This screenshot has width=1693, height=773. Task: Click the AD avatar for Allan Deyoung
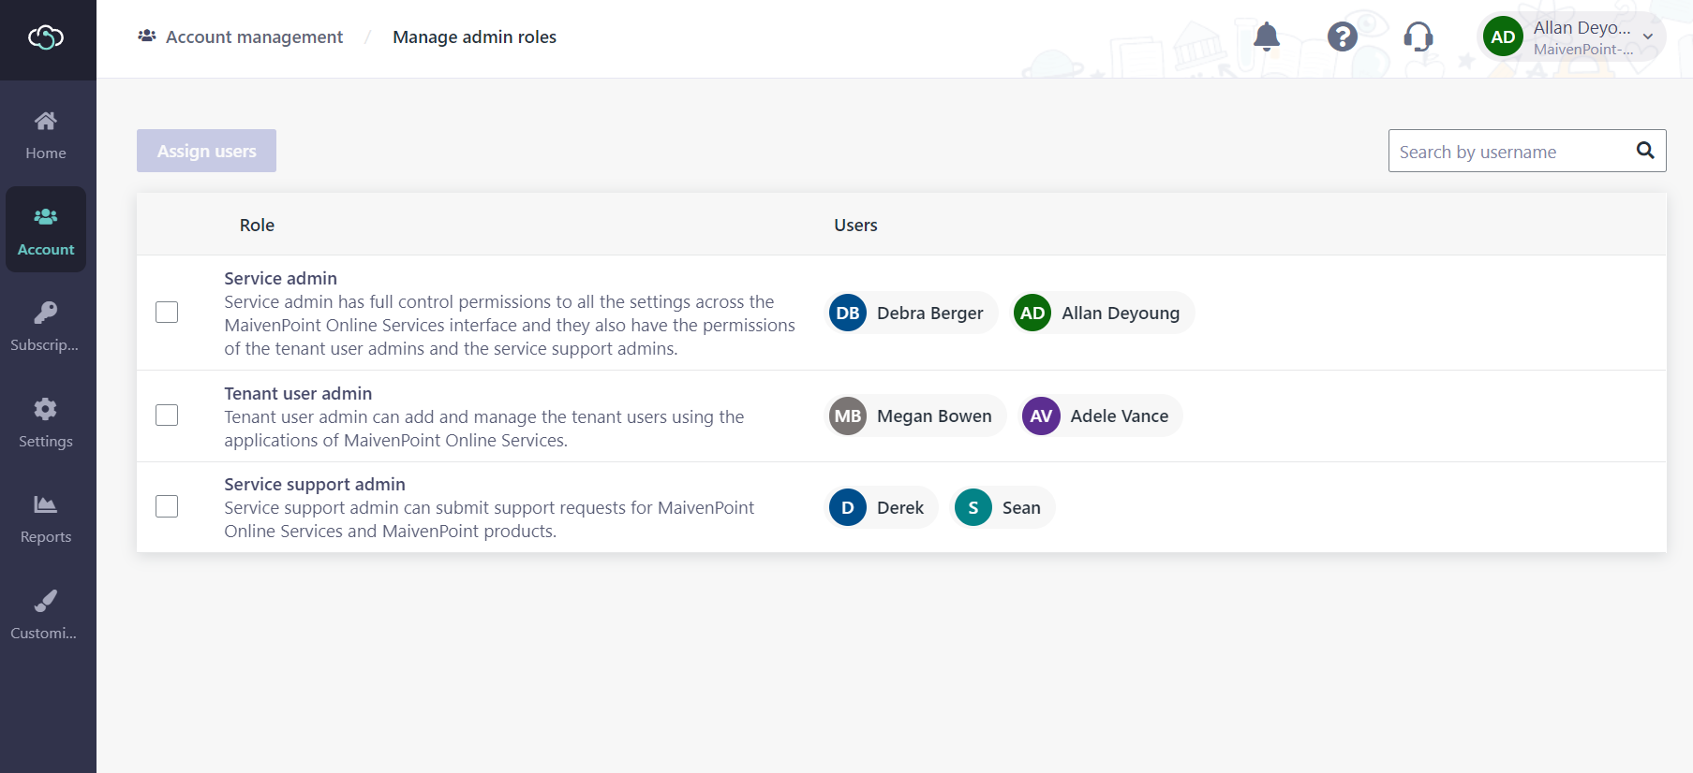coord(1032,313)
